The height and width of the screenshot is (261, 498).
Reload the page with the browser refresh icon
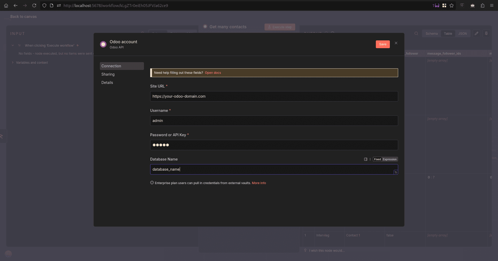(34, 5)
